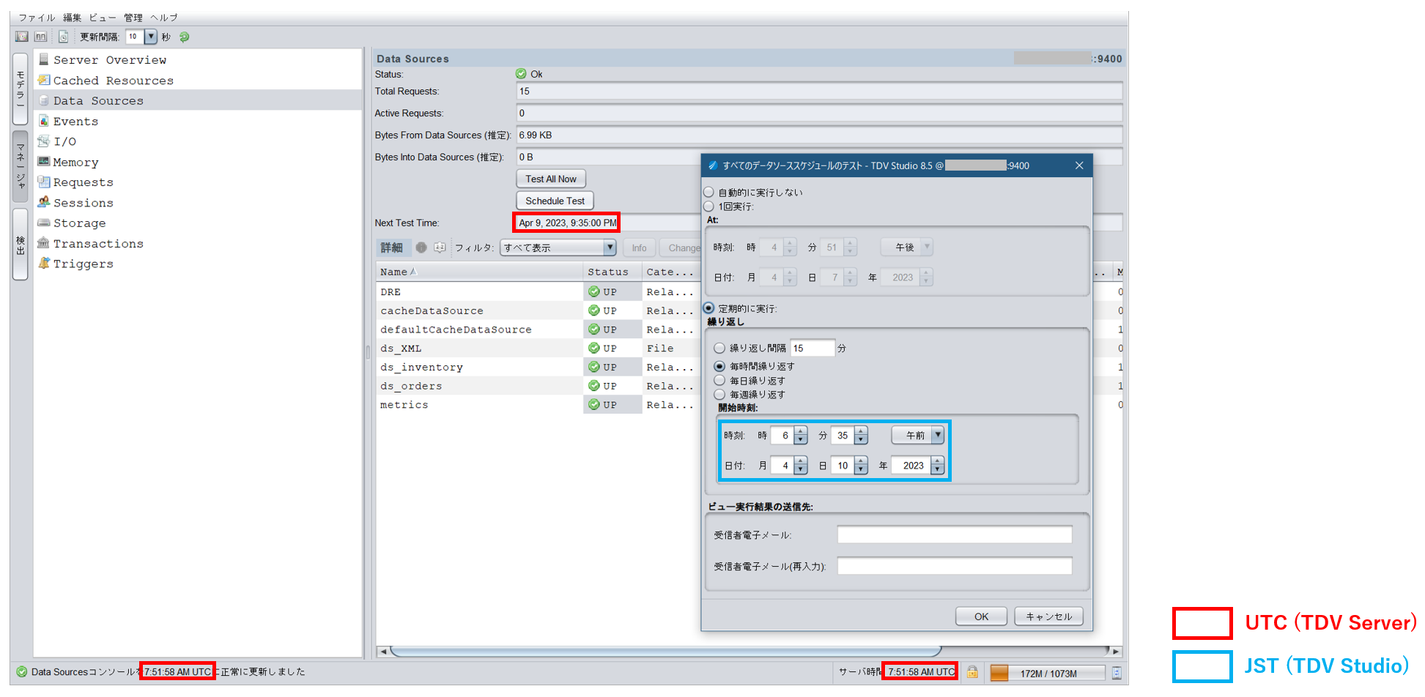Click the キャンセル button in dialog
This screenshot has width=1425, height=697.
pos(1048,616)
